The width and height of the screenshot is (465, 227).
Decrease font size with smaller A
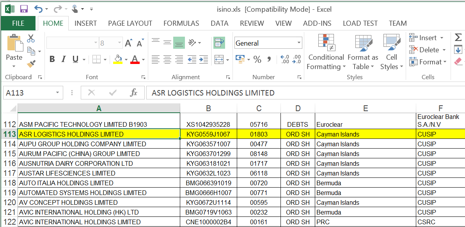pyautogui.click(x=140, y=43)
